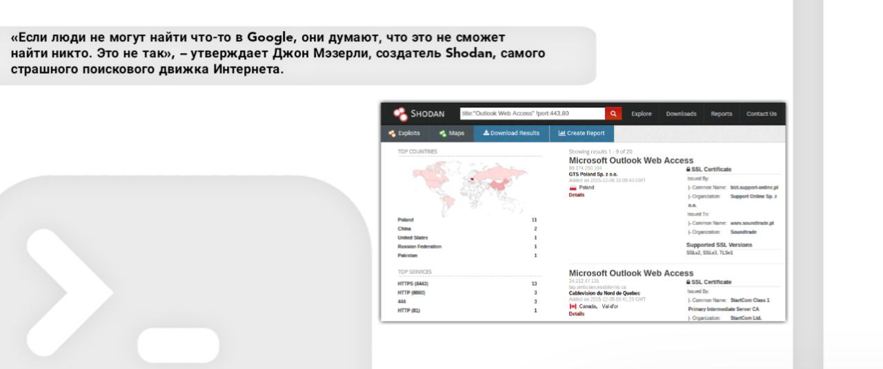Select China in the top countries list
Image resolution: width=883 pixels, height=369 pixels.
[404, 229]
